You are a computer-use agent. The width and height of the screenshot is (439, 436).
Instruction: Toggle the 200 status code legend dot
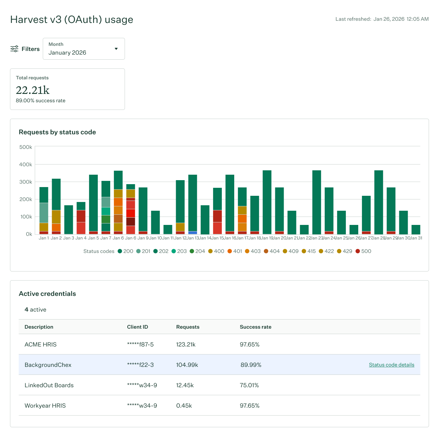120,251
